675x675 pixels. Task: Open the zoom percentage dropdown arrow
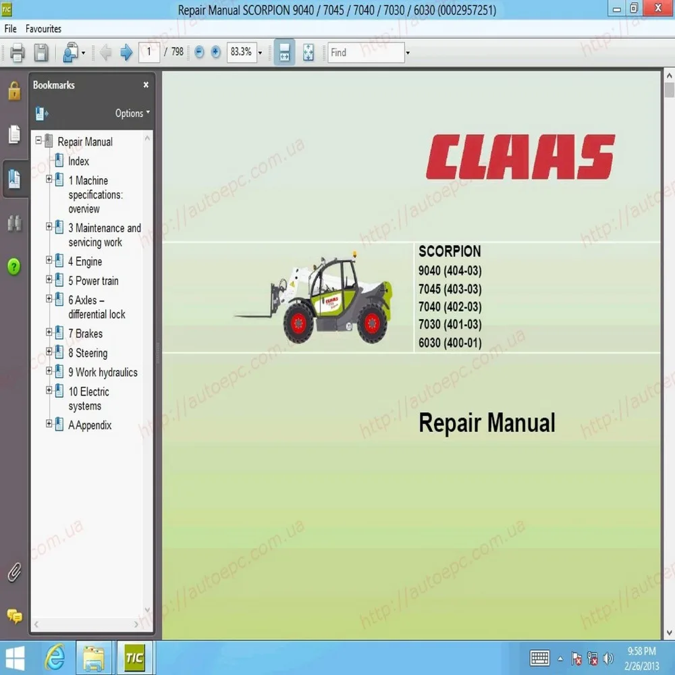point(260,53)
